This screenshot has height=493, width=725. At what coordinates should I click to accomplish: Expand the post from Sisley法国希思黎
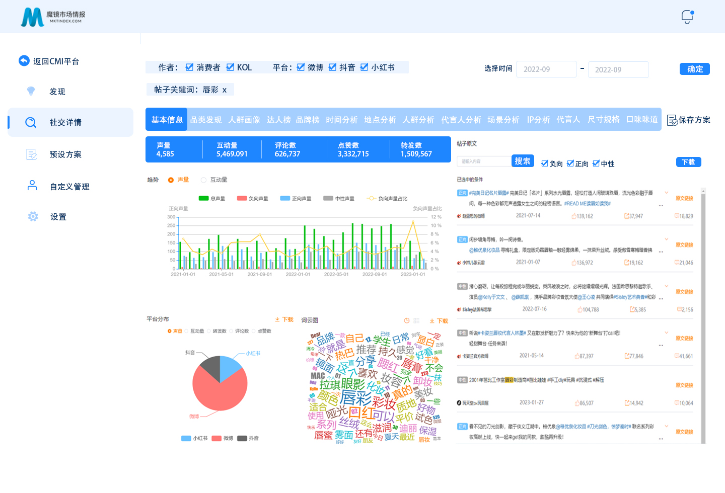666,286
